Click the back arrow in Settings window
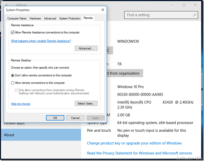 [x=7, y=5]
